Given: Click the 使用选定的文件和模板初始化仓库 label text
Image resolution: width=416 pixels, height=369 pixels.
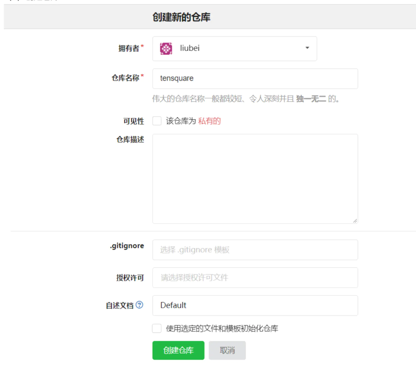Looking at the screenshot, I should [222, 328].
